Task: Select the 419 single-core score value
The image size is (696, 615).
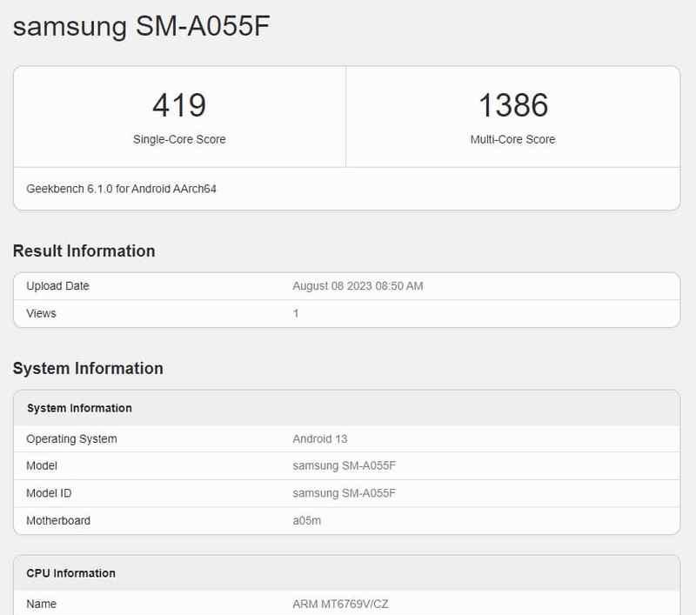Action: click(179, 105)
